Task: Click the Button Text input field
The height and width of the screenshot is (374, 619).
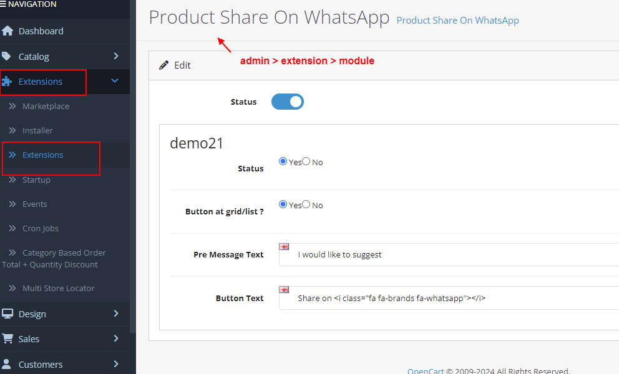Action: [449, 298]
